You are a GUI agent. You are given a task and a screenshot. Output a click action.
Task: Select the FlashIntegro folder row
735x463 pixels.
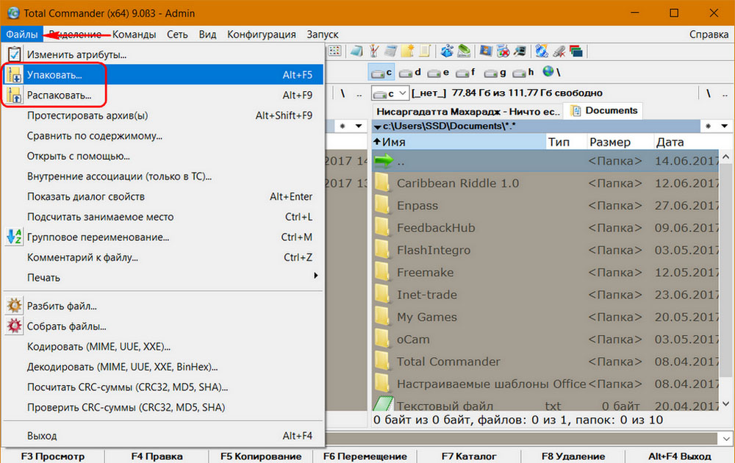545,251
